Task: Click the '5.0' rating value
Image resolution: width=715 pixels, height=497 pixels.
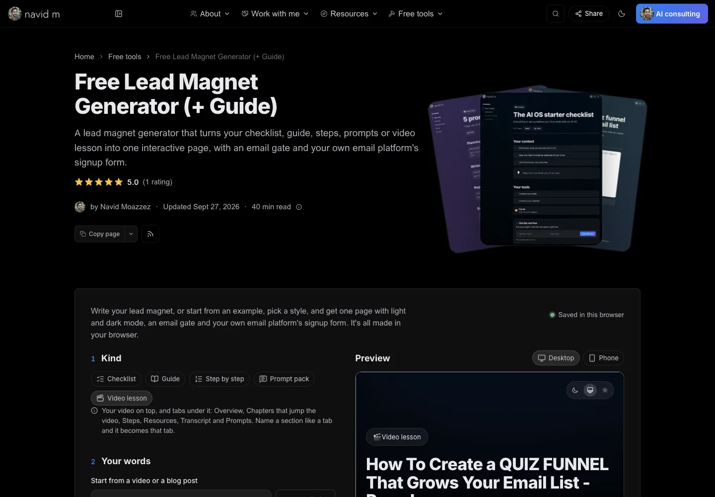Action: [x=133, y=182]
